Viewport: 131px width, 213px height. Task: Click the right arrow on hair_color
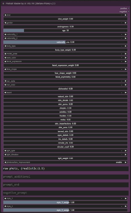(x=126, y=85)
